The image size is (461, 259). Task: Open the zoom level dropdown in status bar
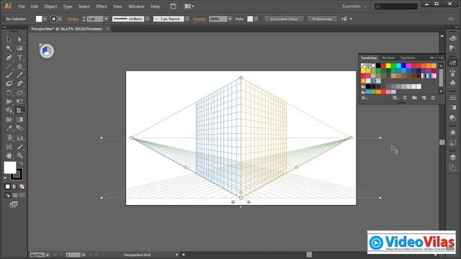(48, 255)
